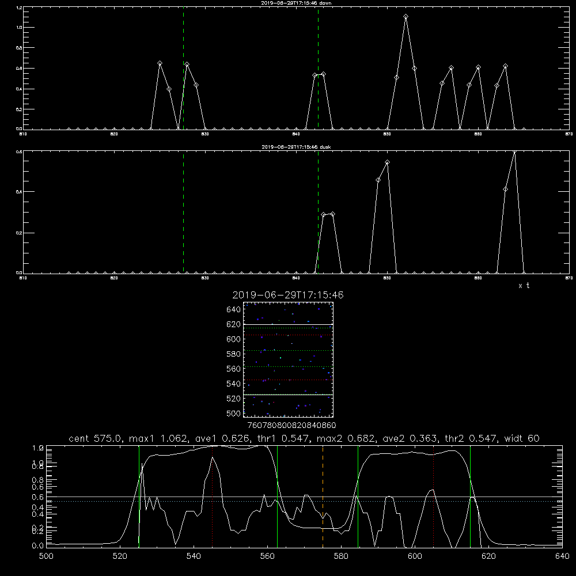
Task: Click the '500' tick label on bottom plot x-axis
Action: 46,556
